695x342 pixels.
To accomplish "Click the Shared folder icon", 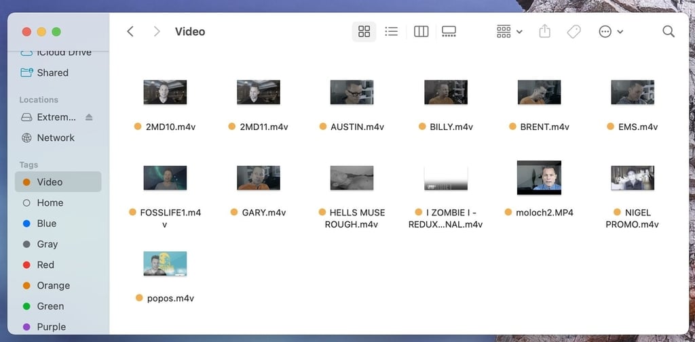I will tap(26, 72).
